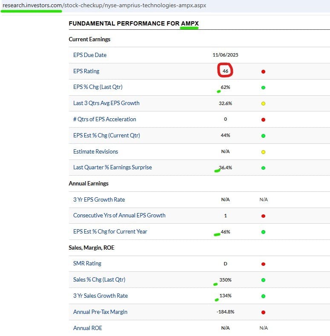
Task: Open the SMR Rating link
Action: 87,263
